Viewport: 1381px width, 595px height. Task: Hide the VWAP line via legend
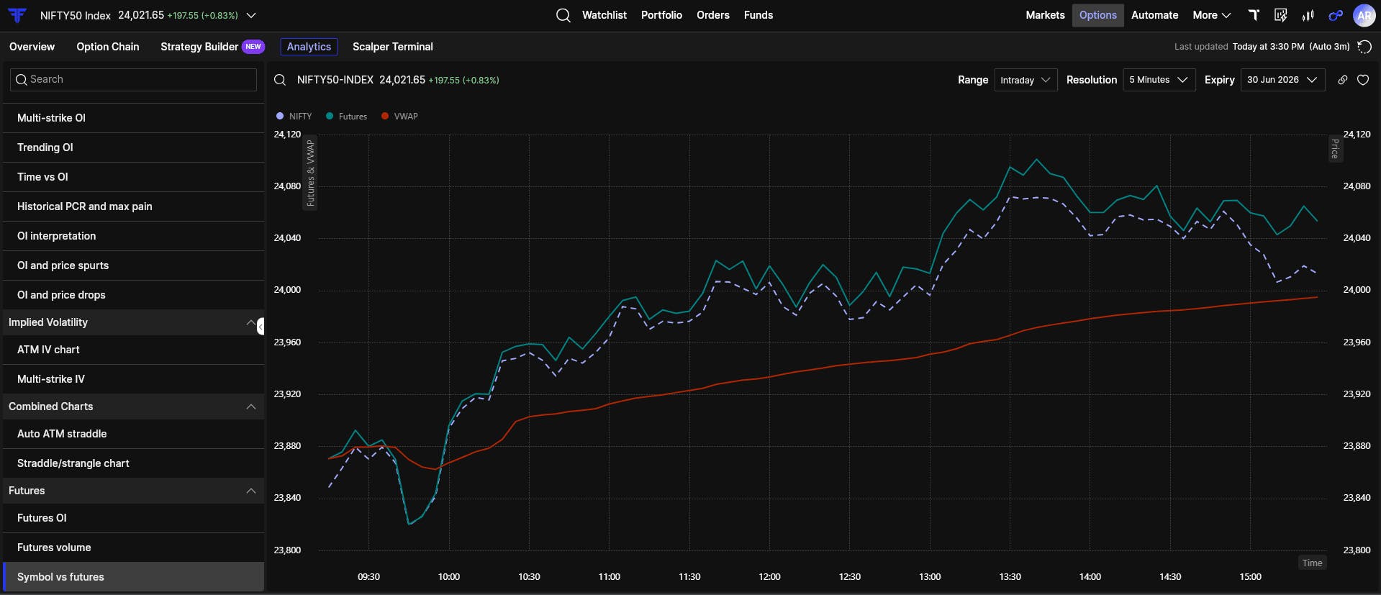click(x=399, y=117)
